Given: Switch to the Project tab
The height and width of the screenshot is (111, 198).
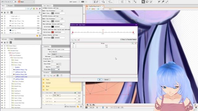Looking at the screenshot, I should [x=10, y=6].
